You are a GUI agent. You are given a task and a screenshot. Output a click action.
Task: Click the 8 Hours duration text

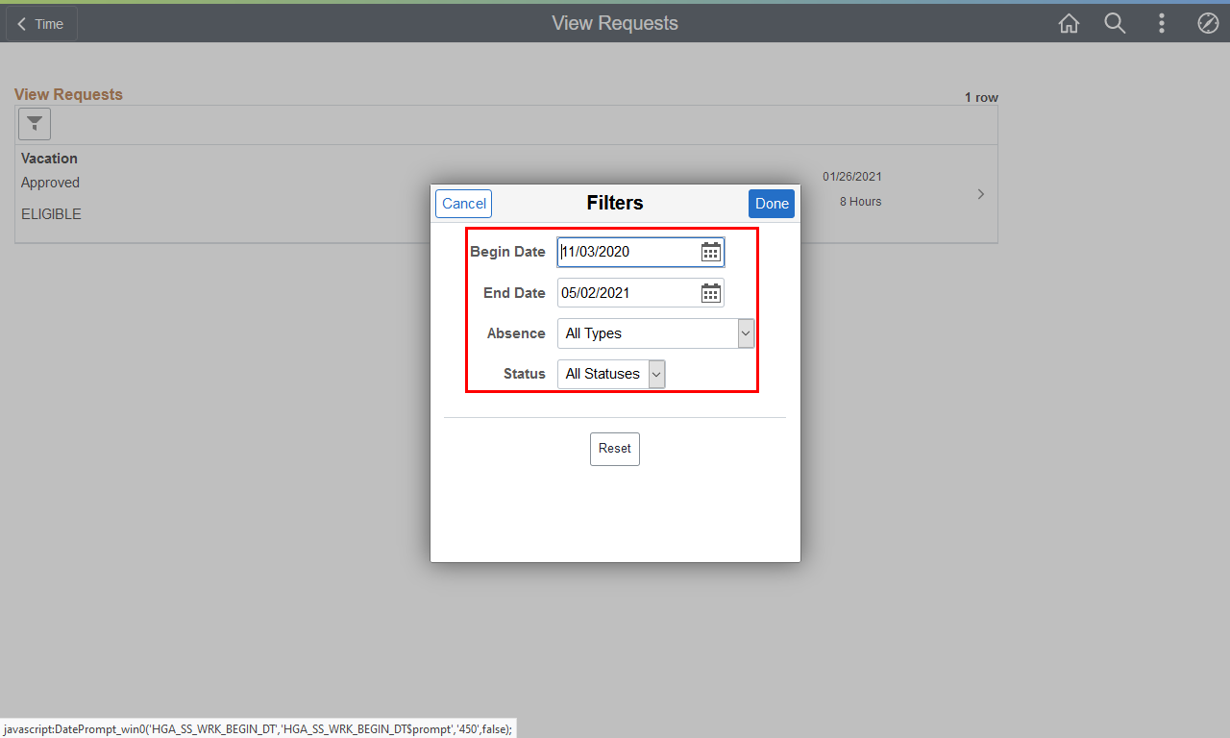(x=860, y=202)
